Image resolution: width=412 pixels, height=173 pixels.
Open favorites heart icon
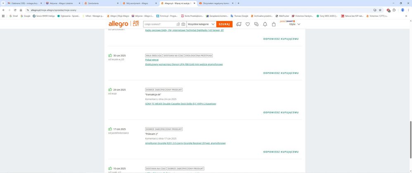248,24
